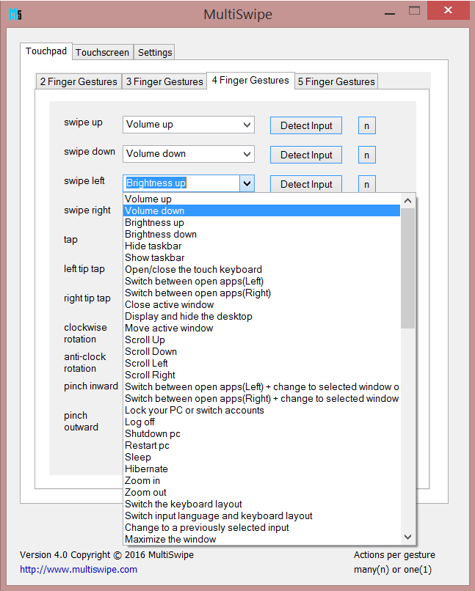Toggle the n button for swipe down
Image resolution: width=475 pixels, height=591 pixels.
[x=366, y=155]
